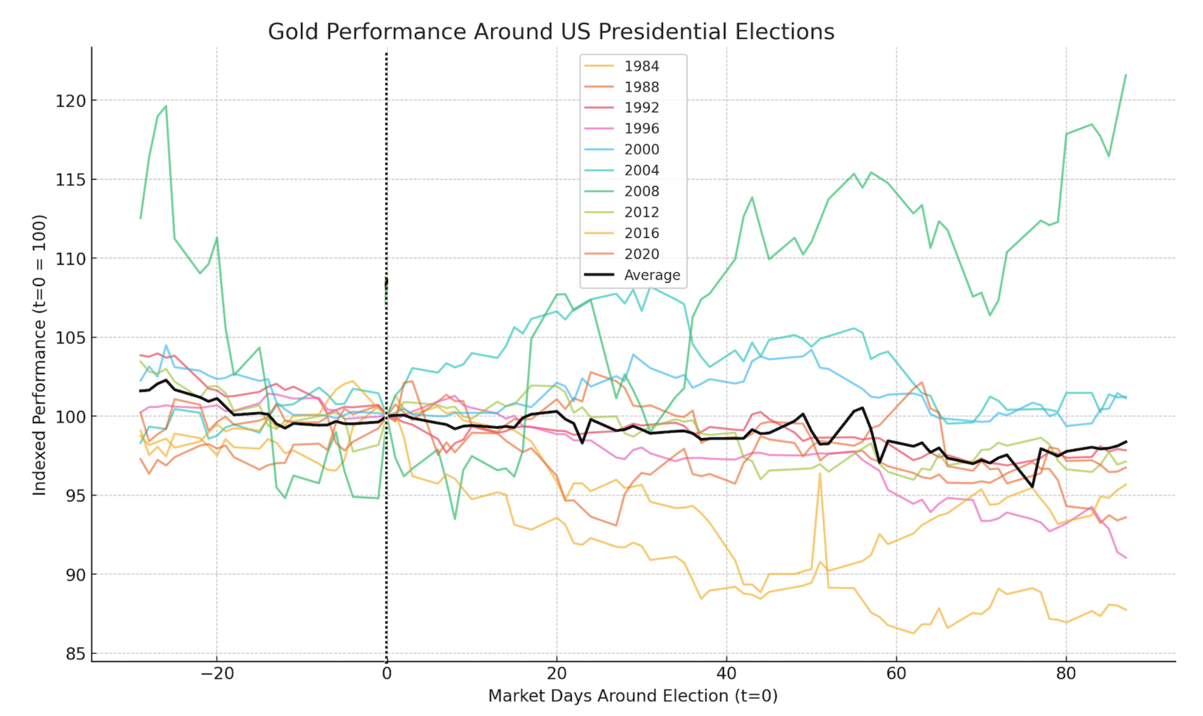Image resolution: width=1203 pixels, height=716 pixels.
Task: Click the black Average legend line swatch
Action: pyautogui.click(x=599, y=275)
